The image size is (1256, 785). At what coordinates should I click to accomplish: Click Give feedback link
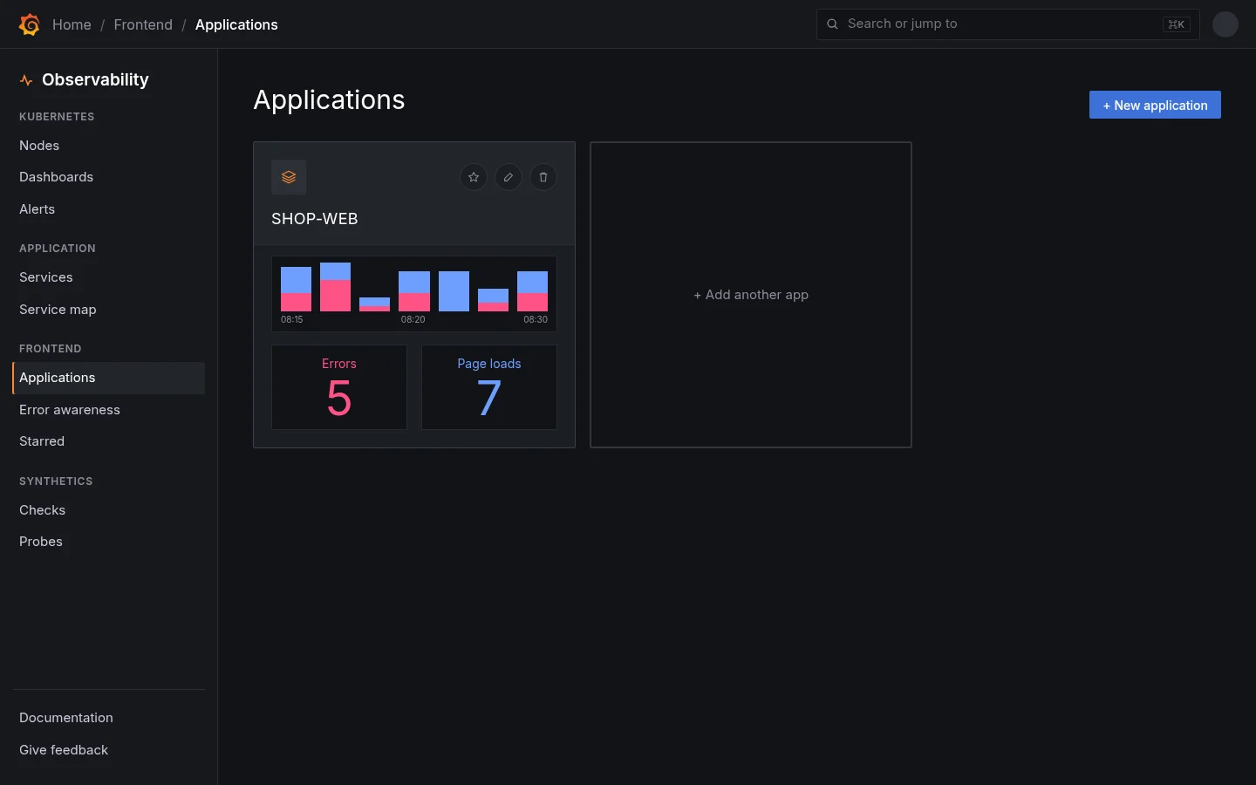click(x=108, y=750)
